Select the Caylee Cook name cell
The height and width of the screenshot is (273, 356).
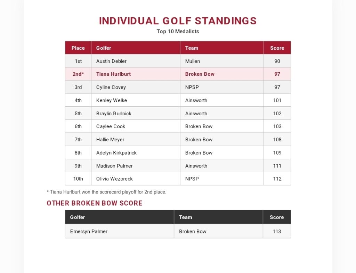coord(136,126)
